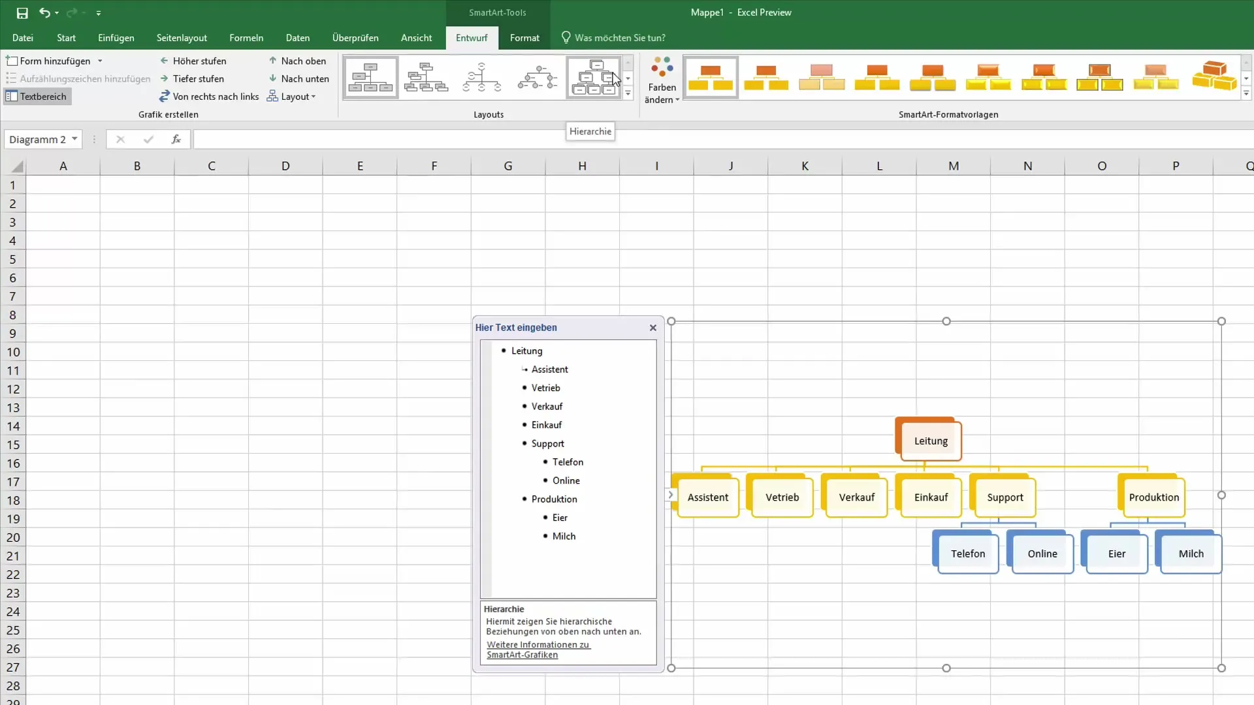The height and width of the screenshot is (705, 1254).
Task: Select the Assistent shape in the diagram
Action: [x=708, y=497]
